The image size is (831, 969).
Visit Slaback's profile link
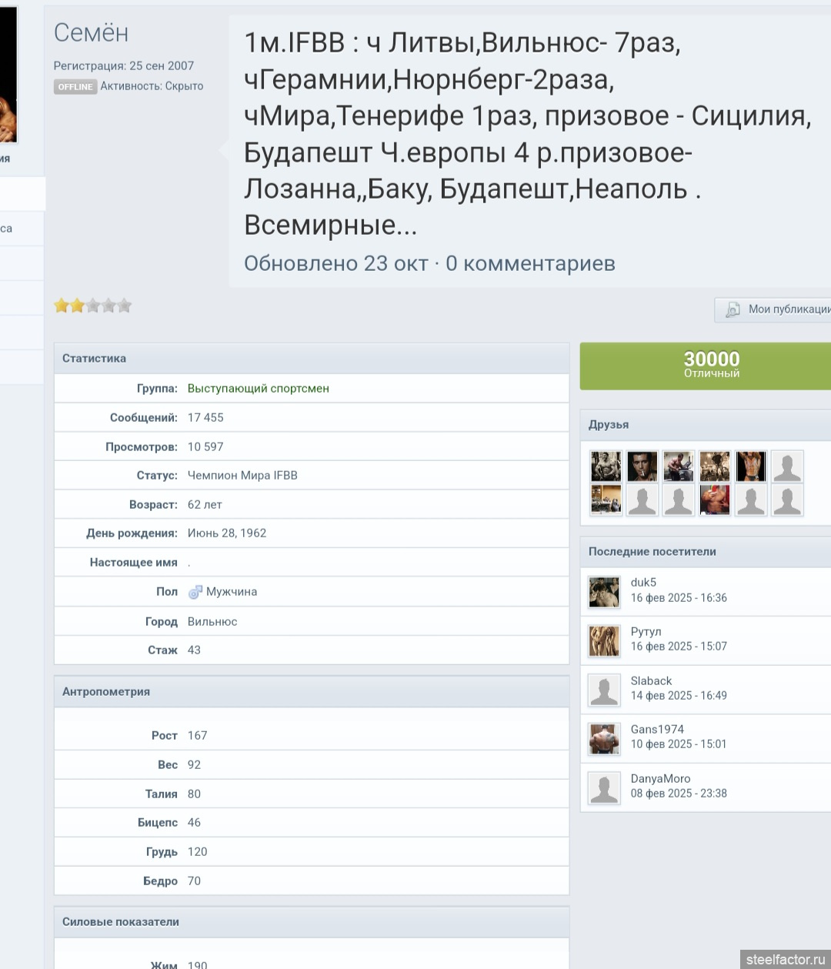point(651,681)
